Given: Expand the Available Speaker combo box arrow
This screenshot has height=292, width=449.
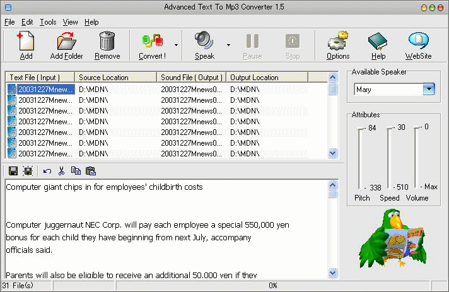Looking at the screenshot, I should pos(429,89).
